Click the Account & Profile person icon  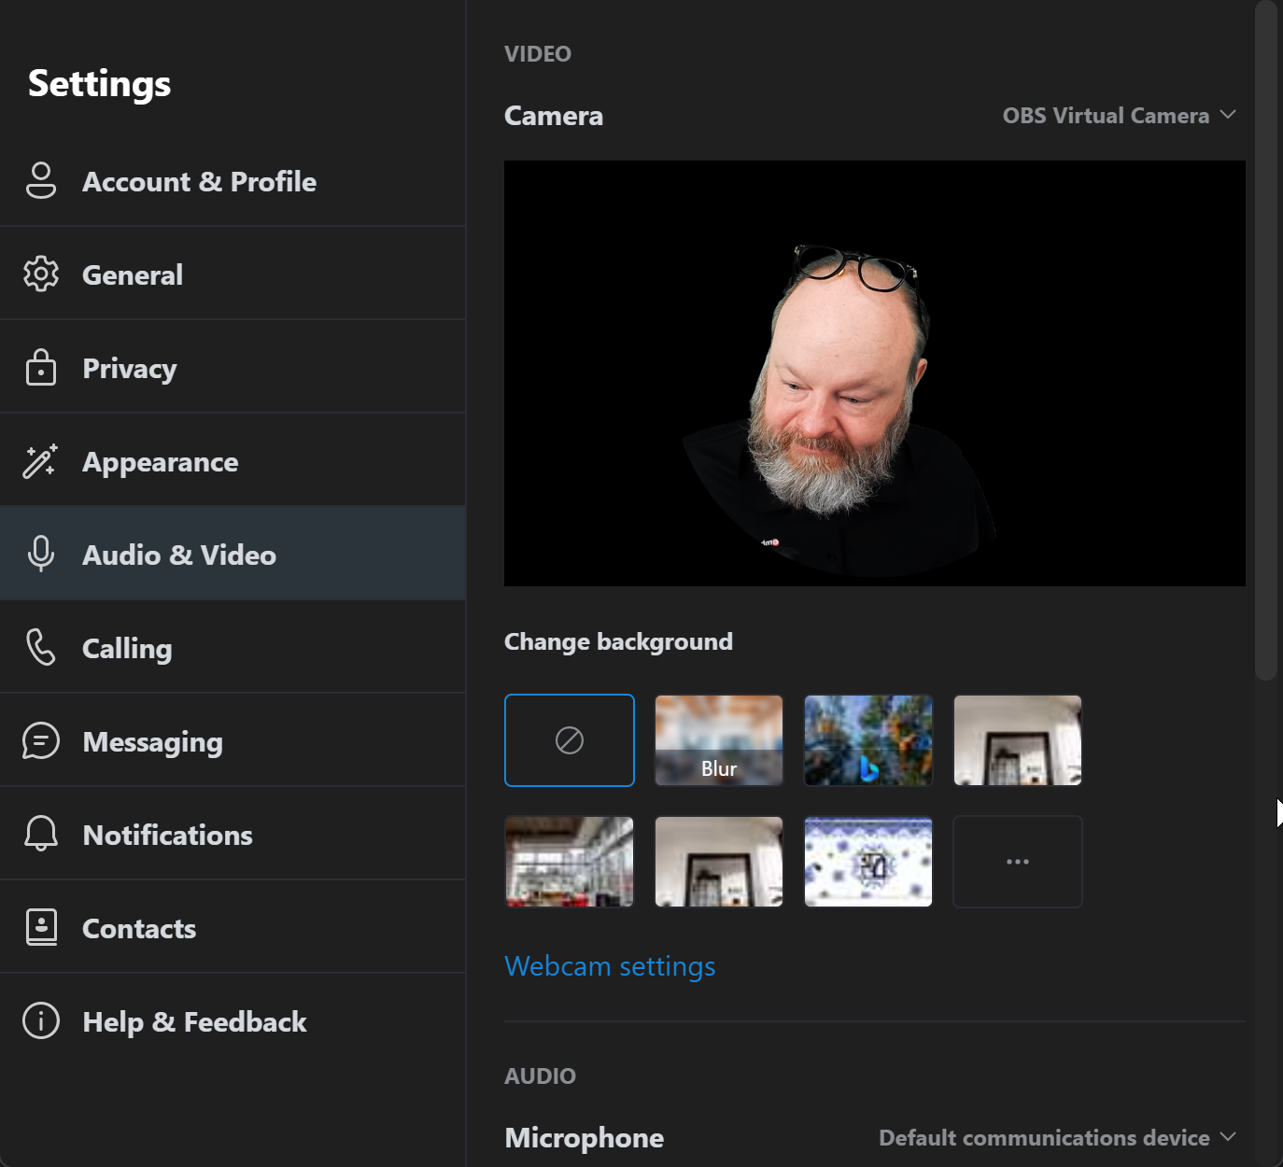(x=41, y=180)
